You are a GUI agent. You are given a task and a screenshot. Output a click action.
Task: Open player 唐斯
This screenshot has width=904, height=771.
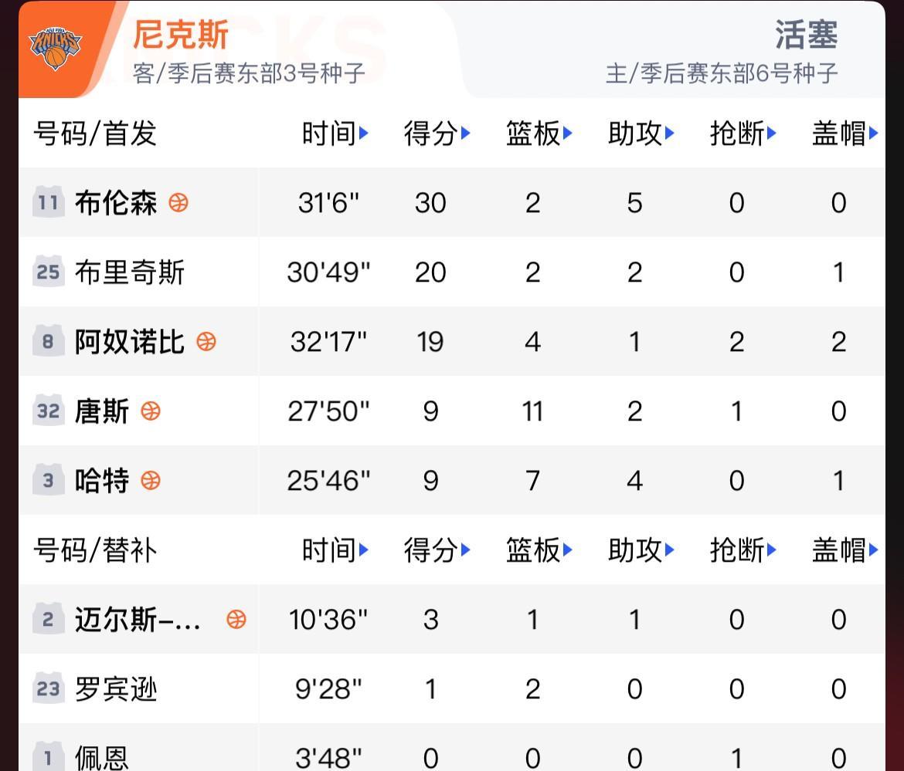(x=102, y=411)
